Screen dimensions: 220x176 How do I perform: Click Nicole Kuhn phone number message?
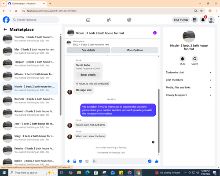coord(90,125)
